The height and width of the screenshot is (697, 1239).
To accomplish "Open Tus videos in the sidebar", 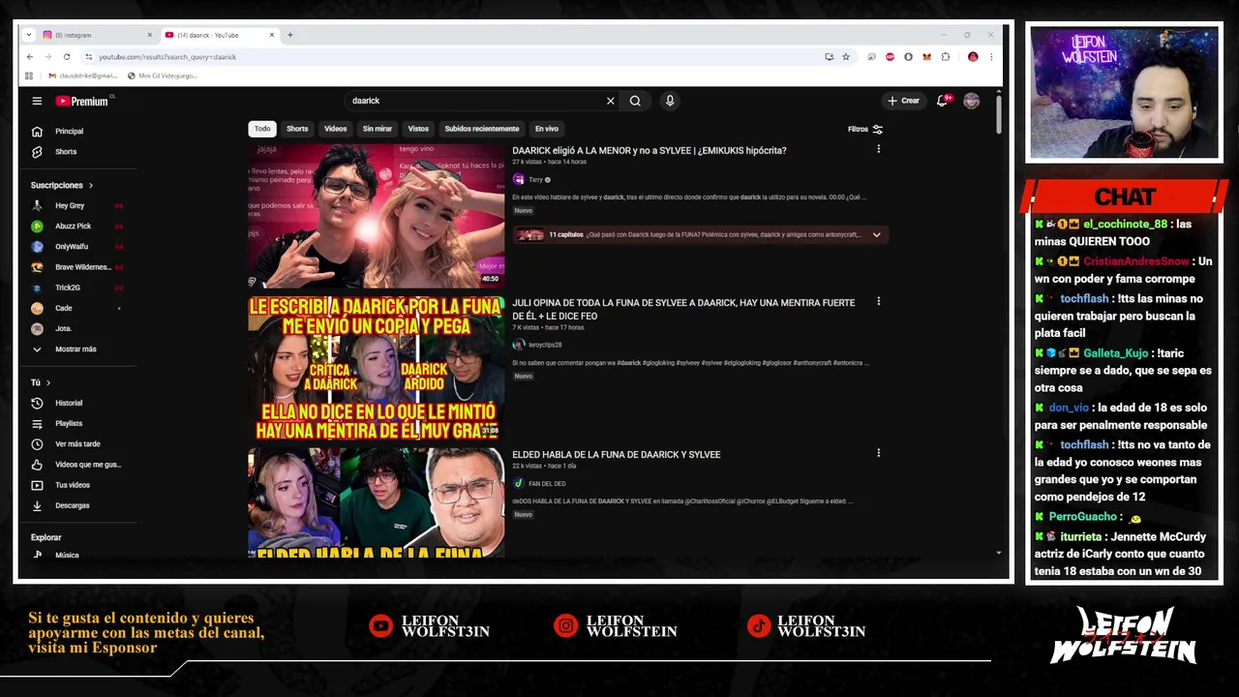I will tap(73, 485).
